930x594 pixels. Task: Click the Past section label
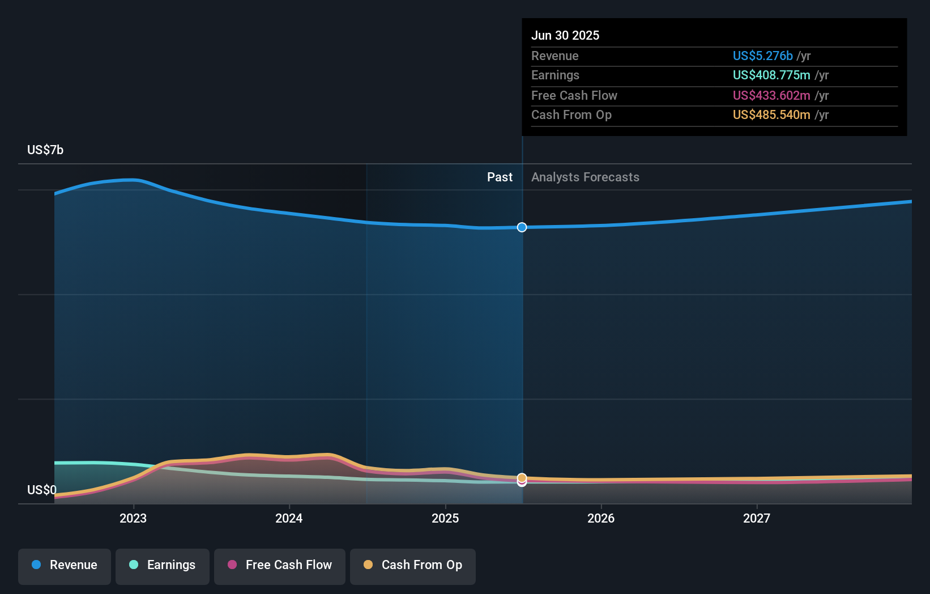click(500, 177)
